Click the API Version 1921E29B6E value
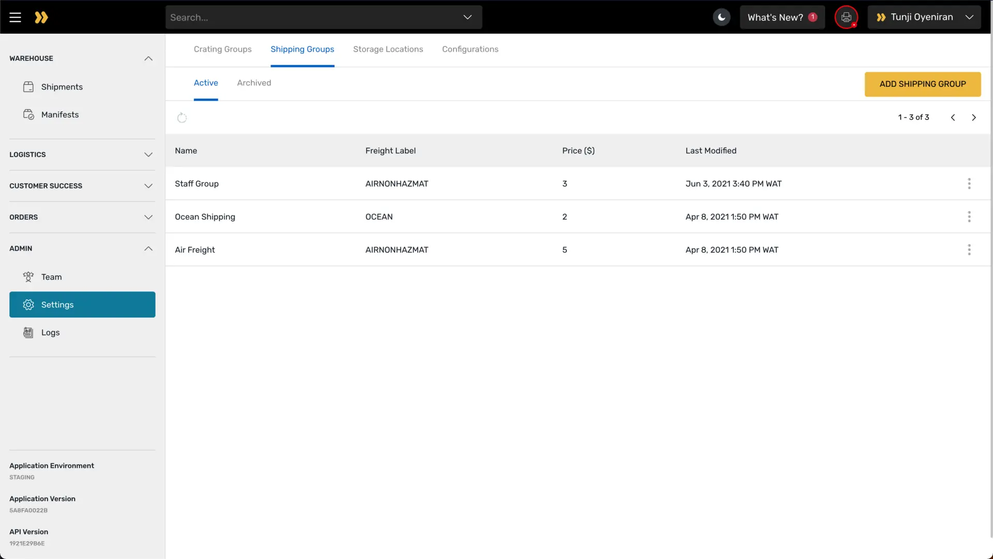Screen dimensions: 993x559 27,544
